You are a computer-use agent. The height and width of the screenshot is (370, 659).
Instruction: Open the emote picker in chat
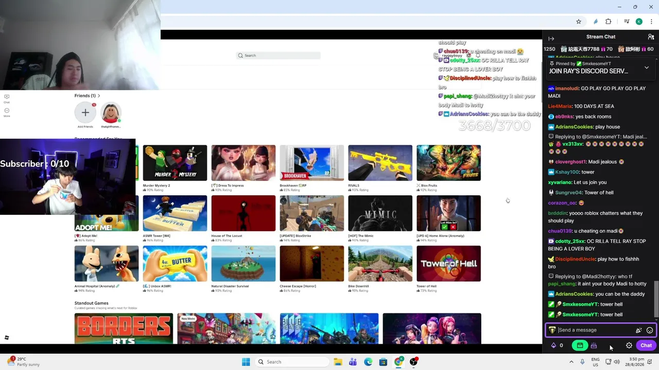650,330
